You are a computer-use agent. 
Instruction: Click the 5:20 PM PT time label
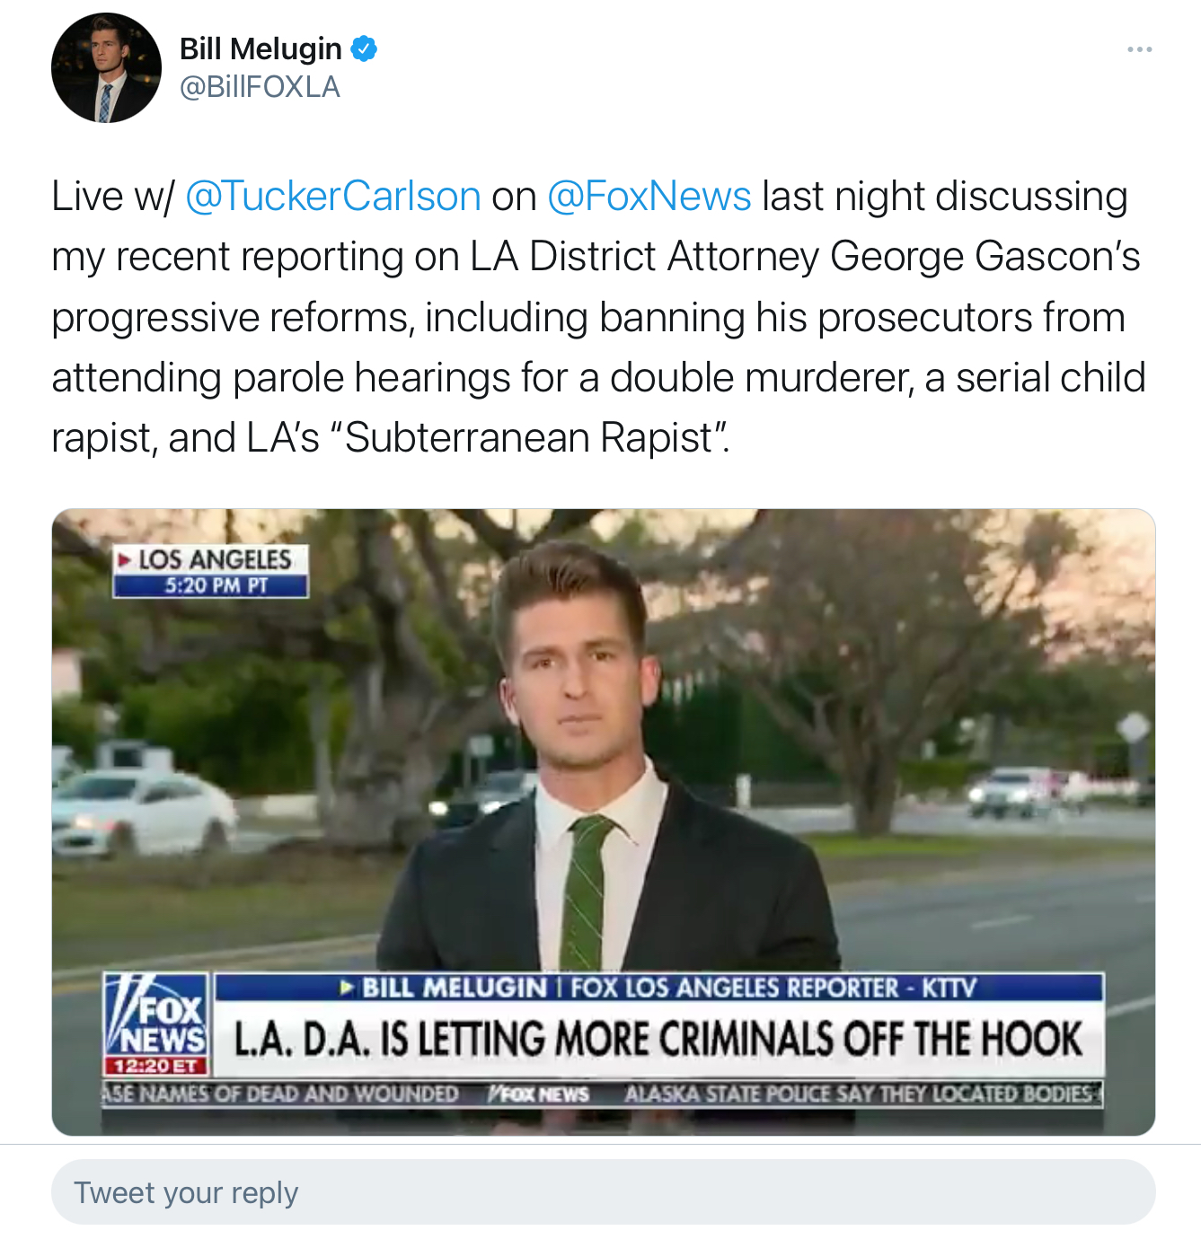216,586
